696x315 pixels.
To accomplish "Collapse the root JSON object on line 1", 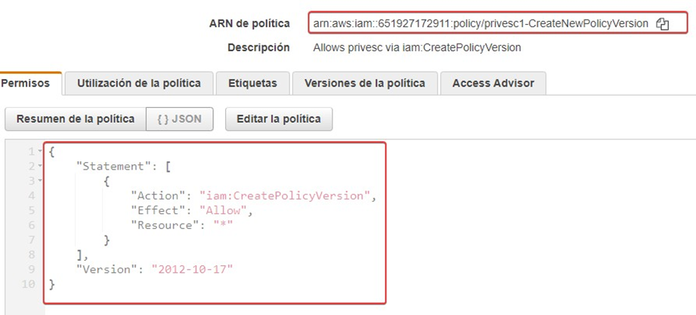I will (x=39, y=152).
